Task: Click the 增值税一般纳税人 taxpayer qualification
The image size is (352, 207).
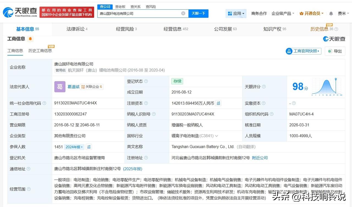Action: (x=187, y=125)
